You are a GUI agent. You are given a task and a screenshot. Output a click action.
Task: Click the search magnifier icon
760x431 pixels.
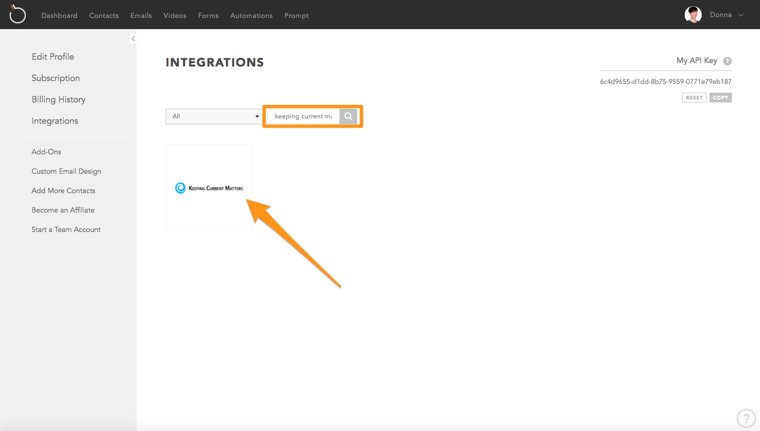click(x=348, y=116)
